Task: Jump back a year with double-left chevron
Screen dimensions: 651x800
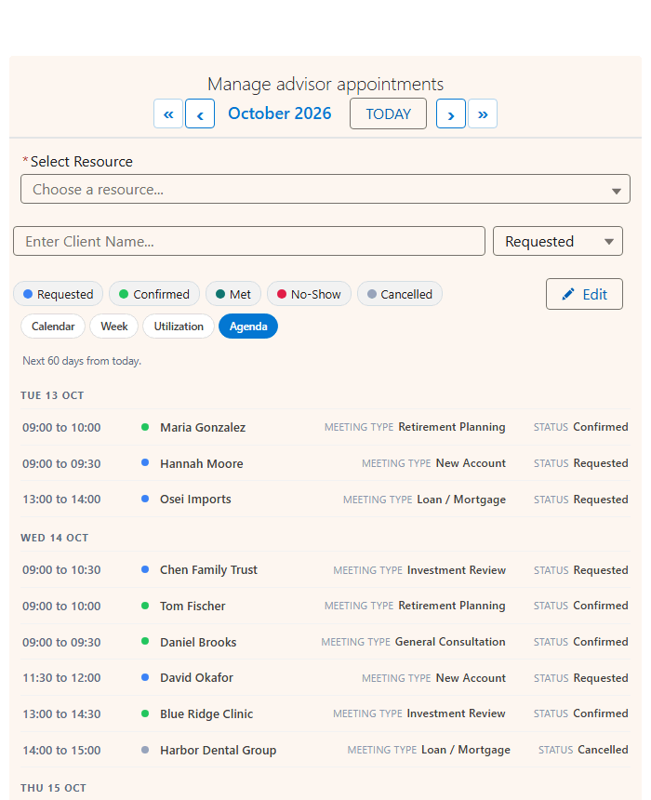Action: click(x=167, y=113)
